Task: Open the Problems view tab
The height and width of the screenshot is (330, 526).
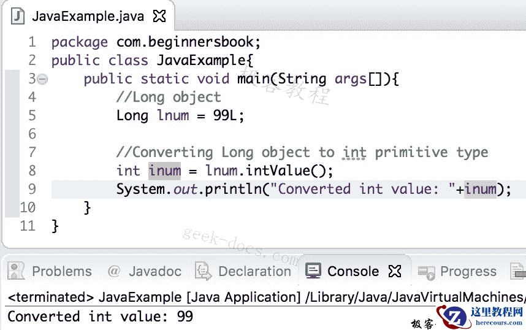Action: coord(62,271)
